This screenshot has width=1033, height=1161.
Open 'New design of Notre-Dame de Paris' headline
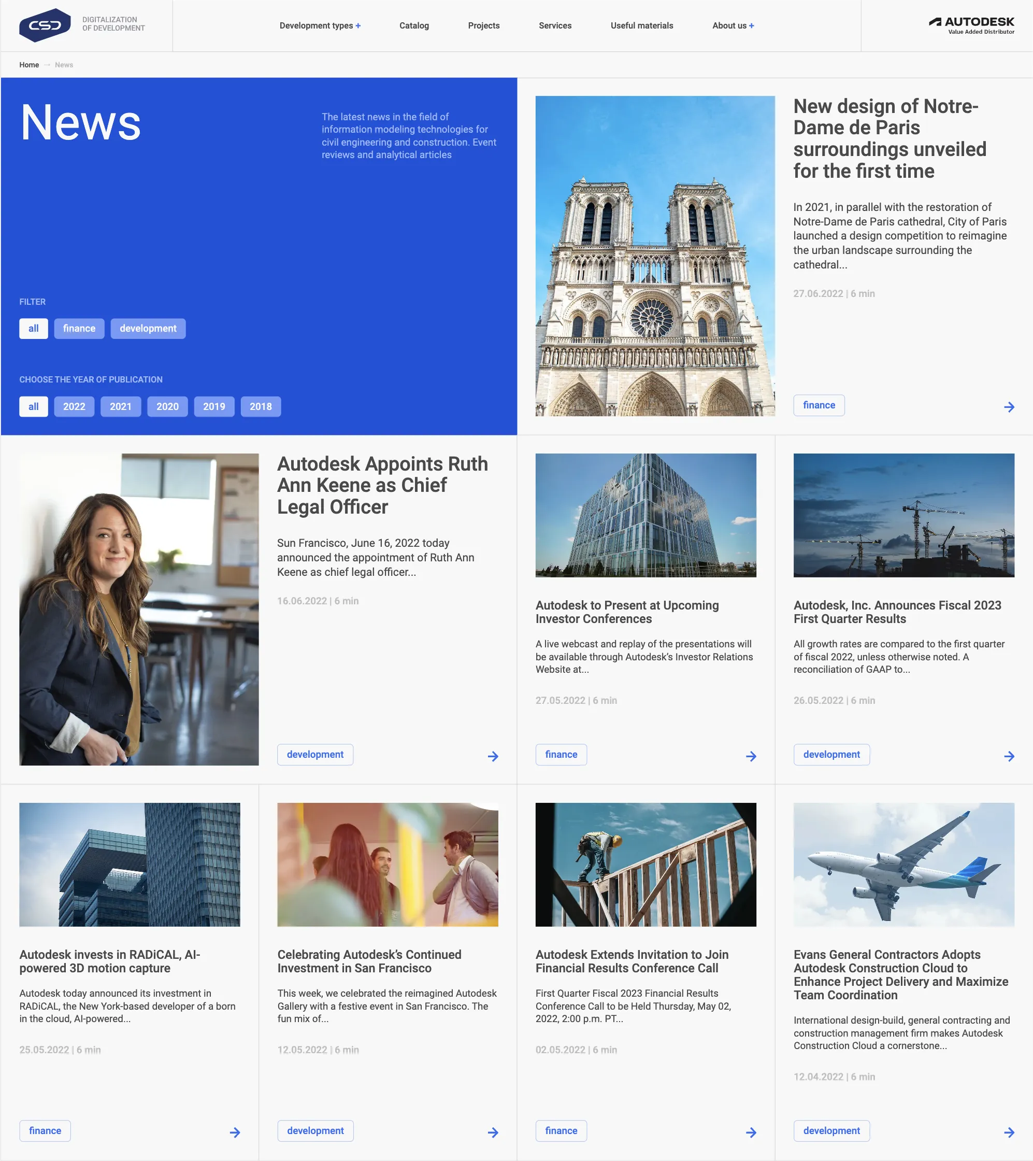tap(889, 138)
